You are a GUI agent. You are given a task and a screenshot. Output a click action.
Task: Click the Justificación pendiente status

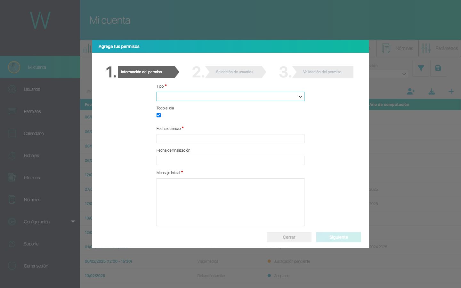(292, 261)
